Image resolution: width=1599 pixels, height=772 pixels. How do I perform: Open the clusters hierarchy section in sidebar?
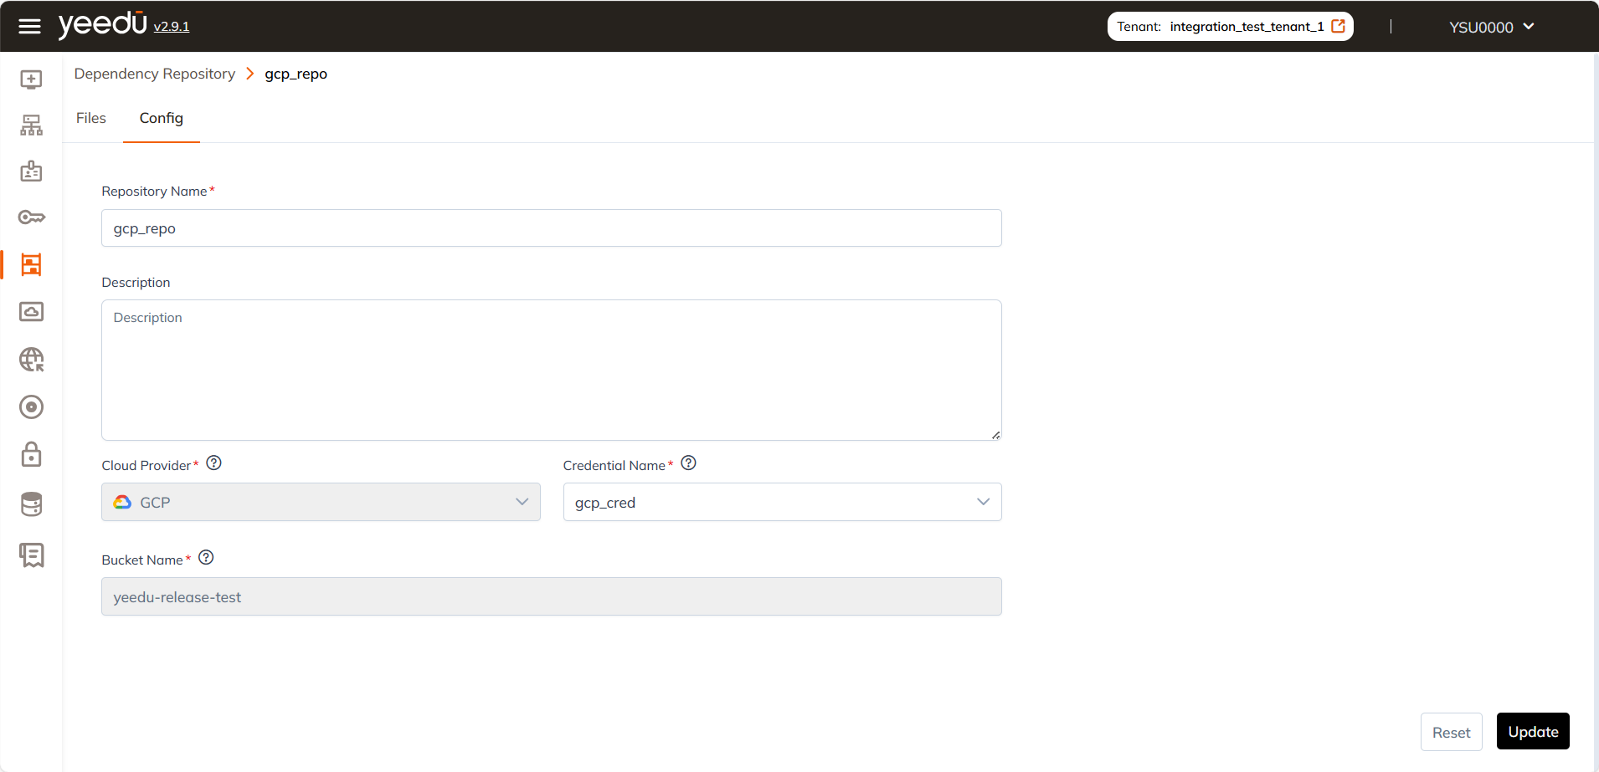[30, 124]
